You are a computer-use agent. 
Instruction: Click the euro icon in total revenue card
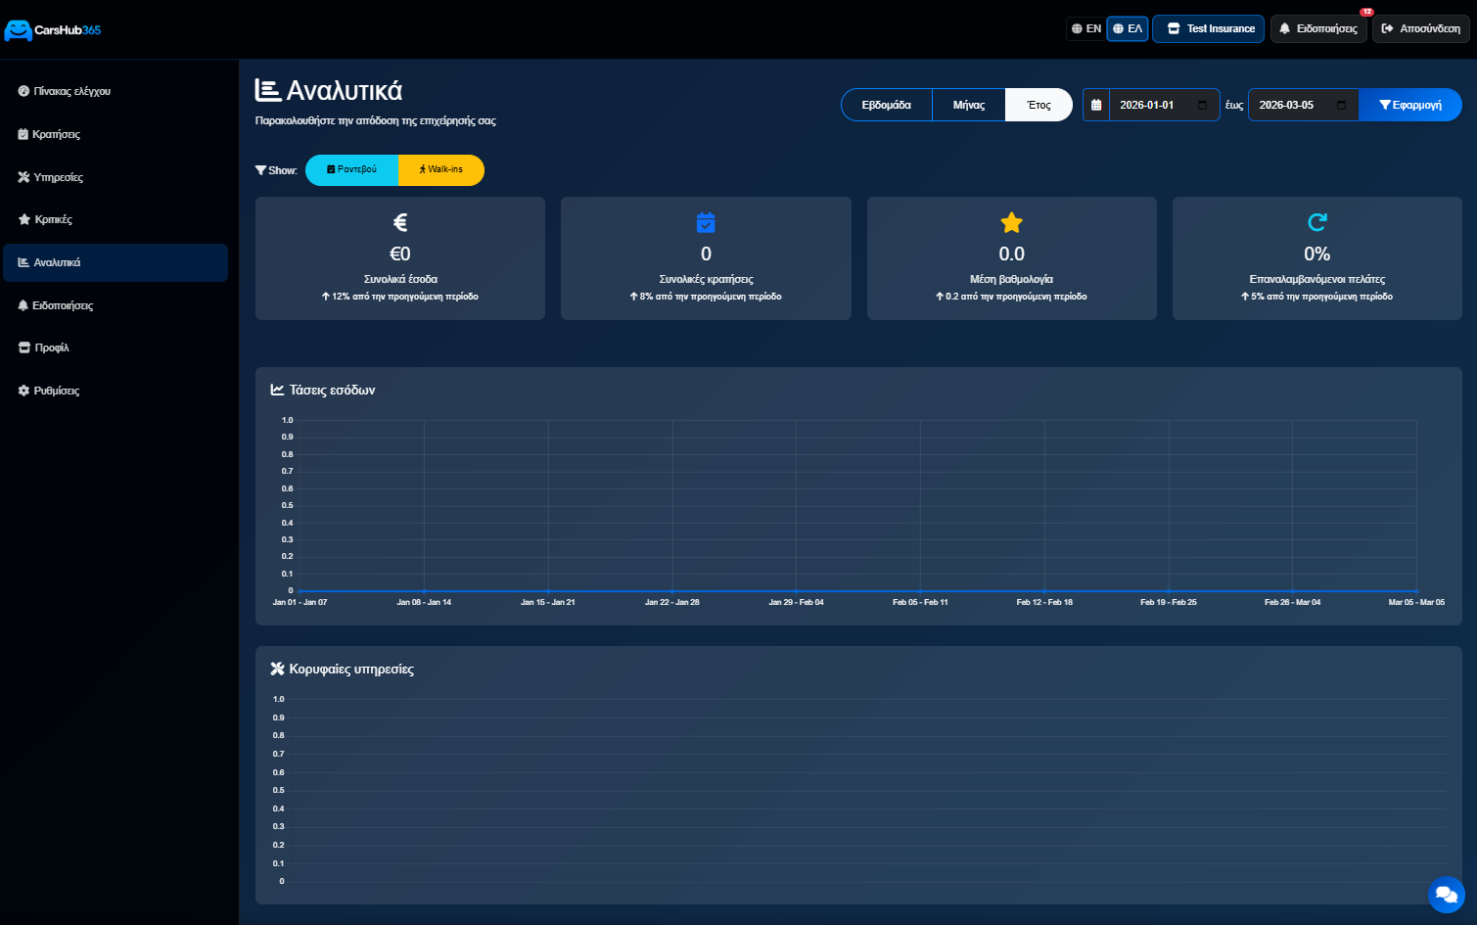[399, 223]
